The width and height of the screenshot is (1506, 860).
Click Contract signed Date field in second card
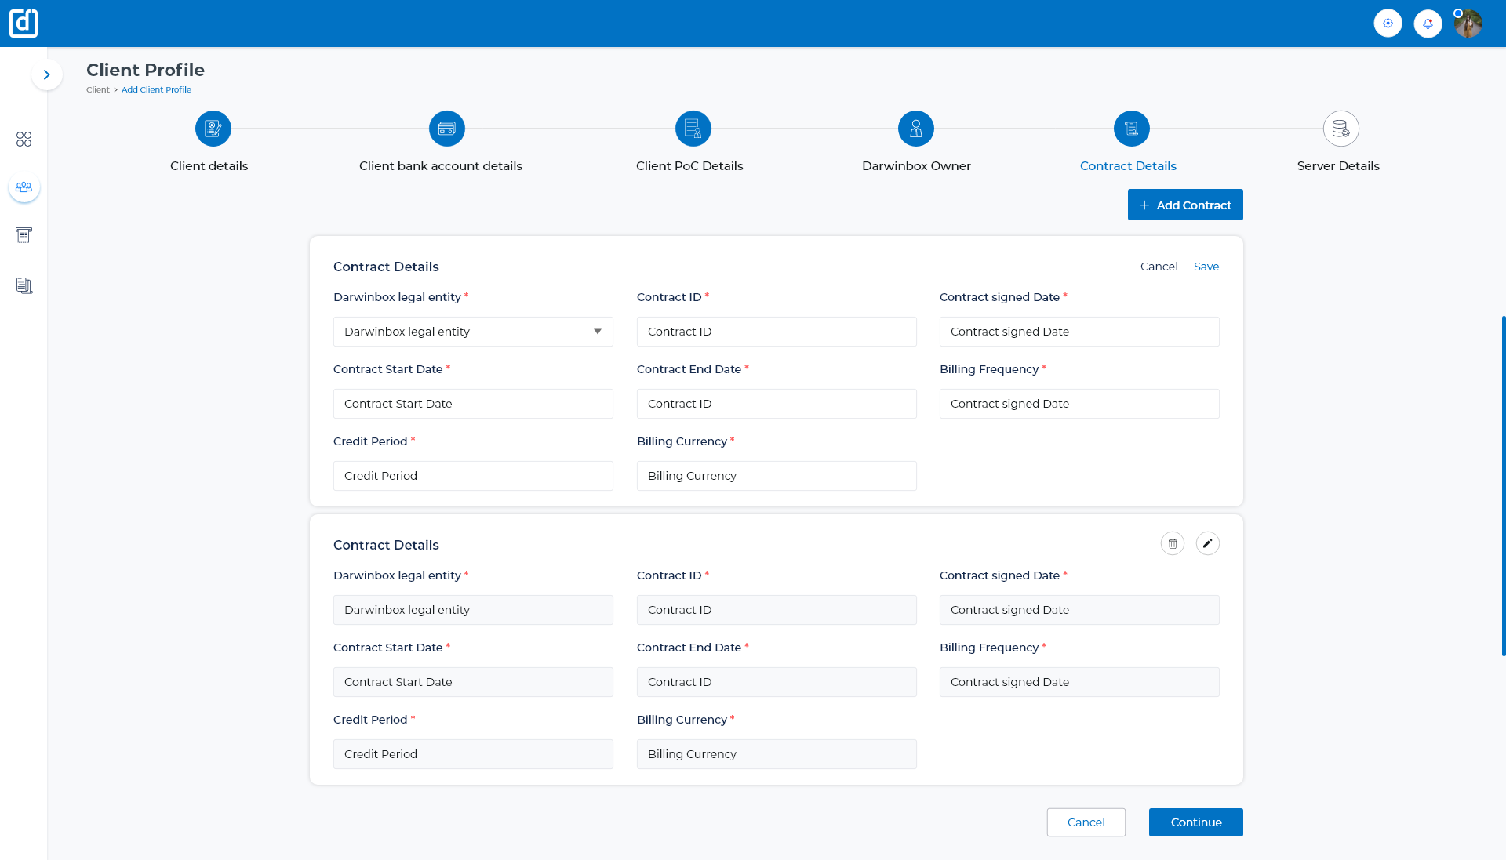click(x=1079, y=610)
